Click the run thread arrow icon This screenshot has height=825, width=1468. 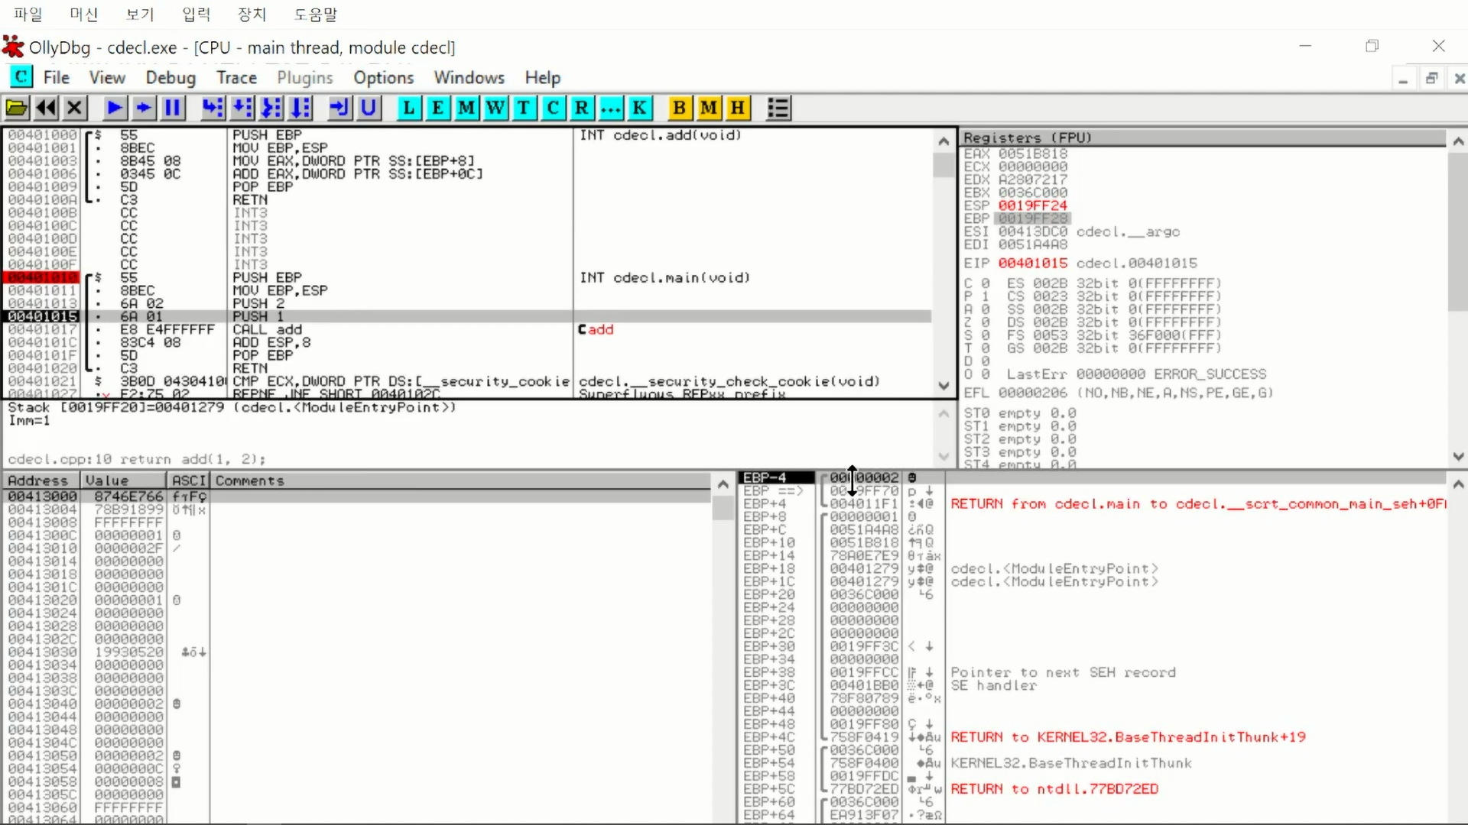click(144, 108)
